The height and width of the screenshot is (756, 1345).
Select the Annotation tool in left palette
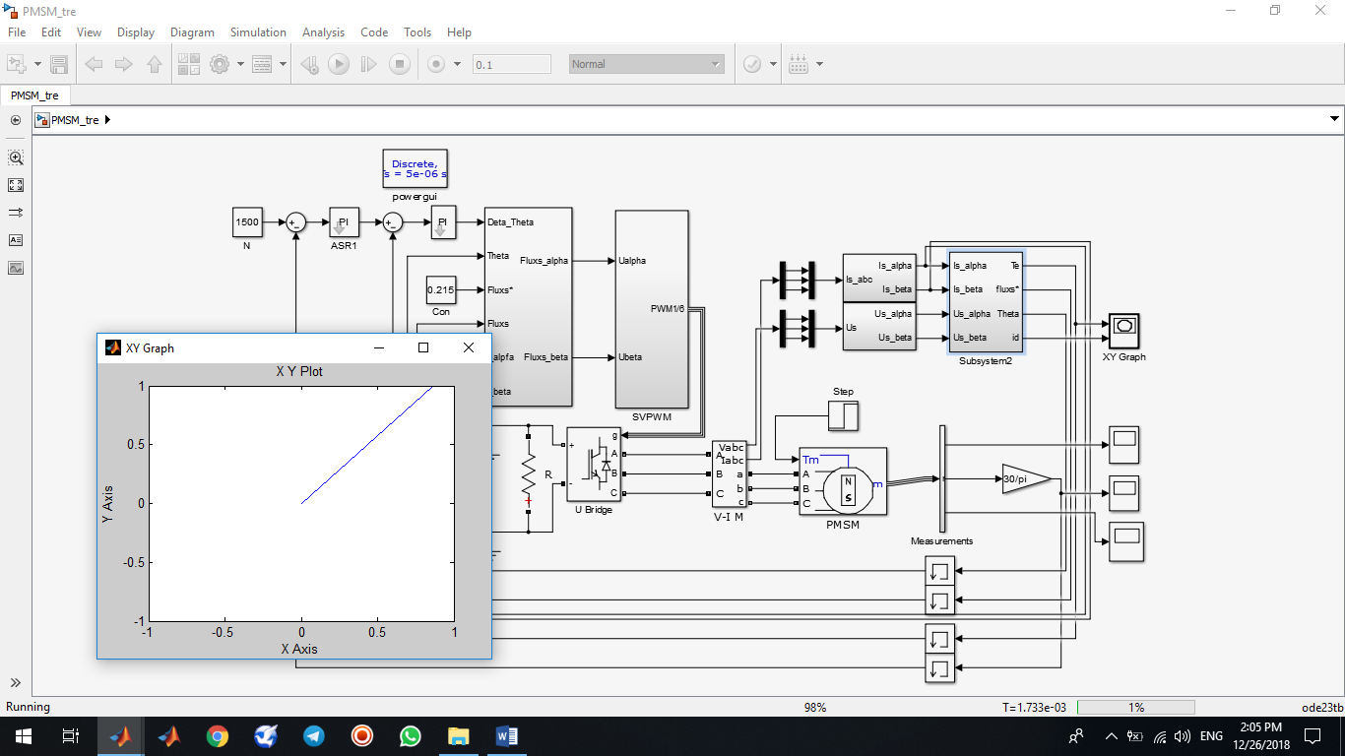click(16, 240)
